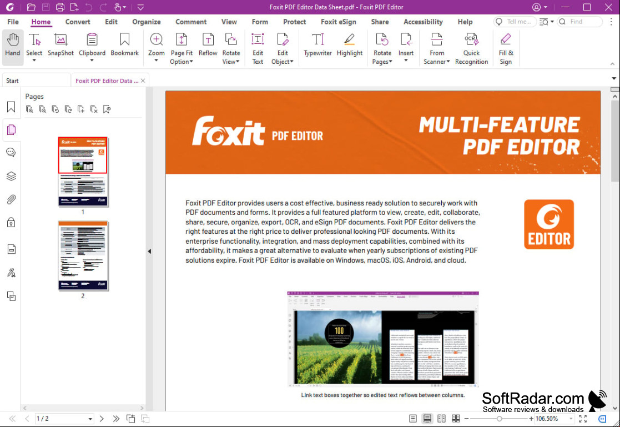Screen dimensions: 620x427
Task: Open the Attachments side panel
Action: tap(11, 199)
